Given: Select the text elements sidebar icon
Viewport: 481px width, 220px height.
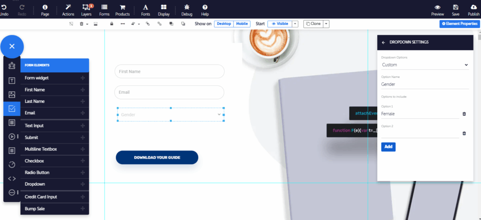Looking at the screenshot, I should coord(12,80).
